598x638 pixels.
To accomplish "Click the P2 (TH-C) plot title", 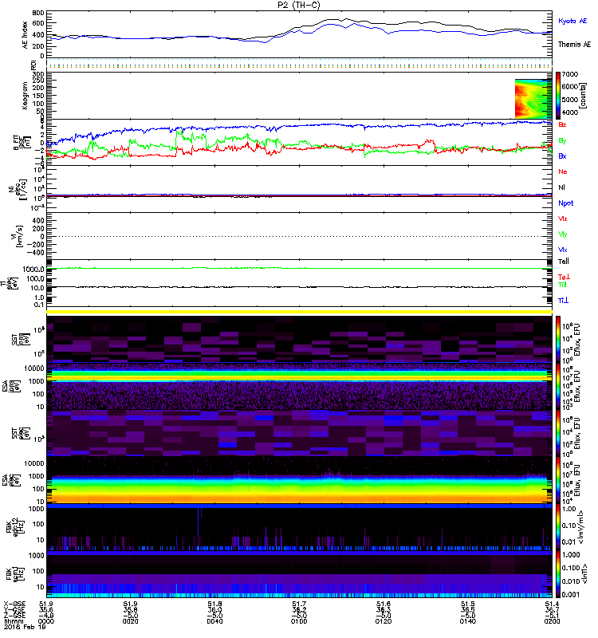I will [x=299, y=5].
